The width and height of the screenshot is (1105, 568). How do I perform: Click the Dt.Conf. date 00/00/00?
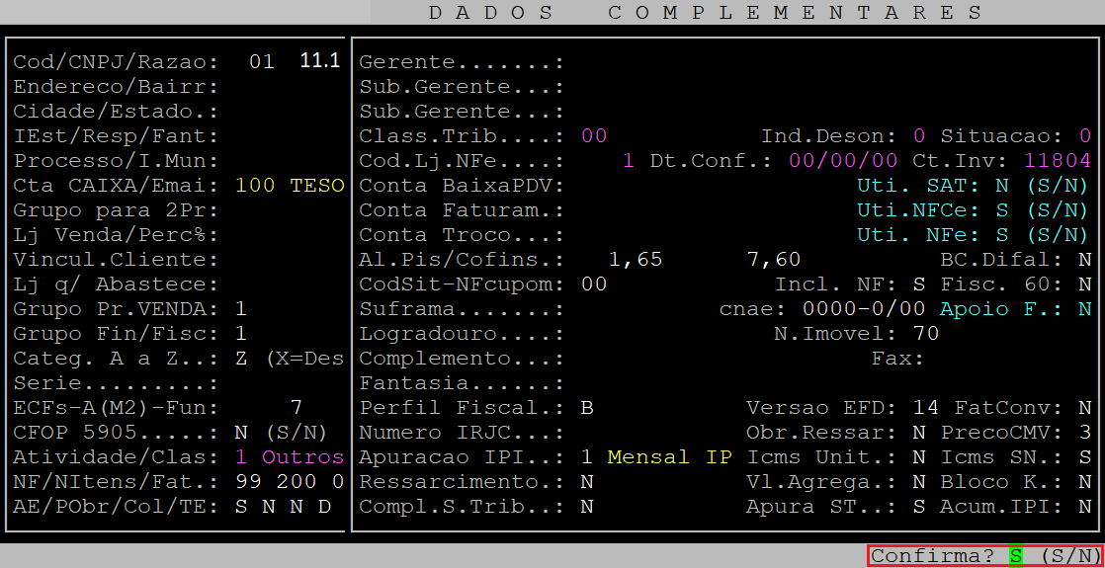tap(843, 161)
